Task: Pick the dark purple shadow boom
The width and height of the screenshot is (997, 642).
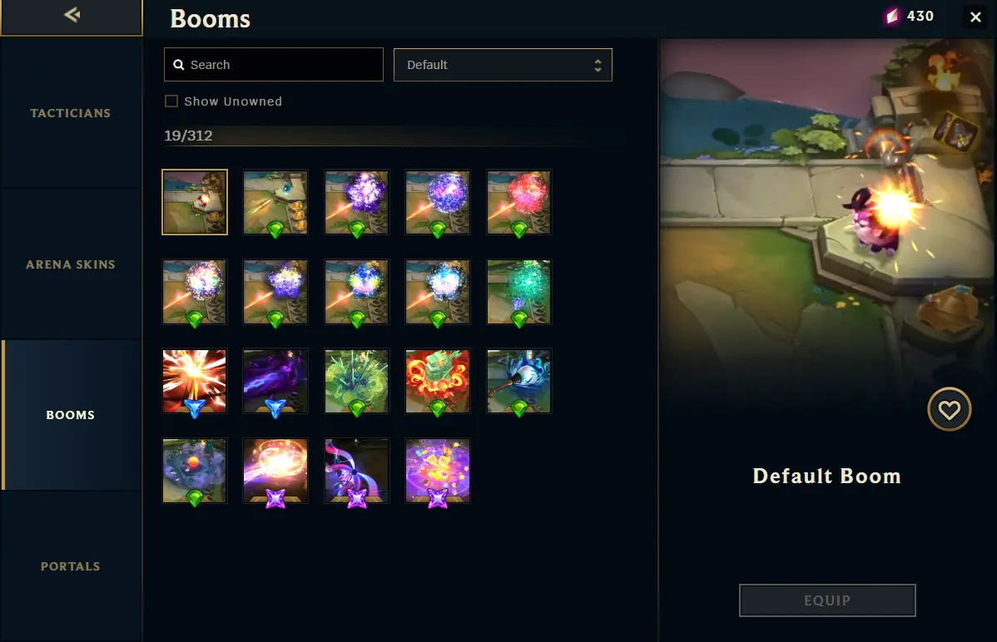Action: coord(275,382)
